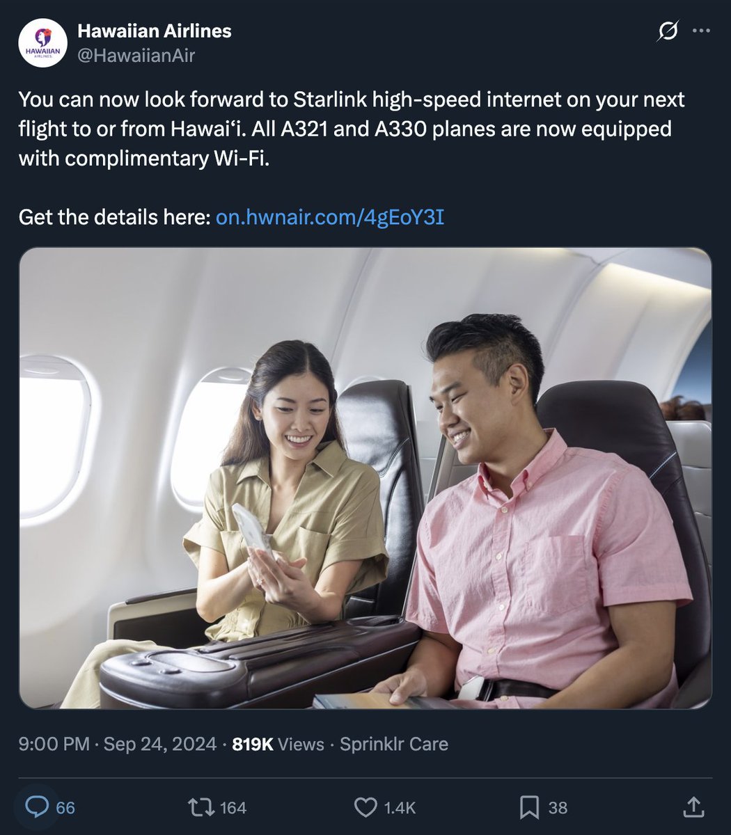
Task: Click the reply speech bubble icon
Action: pyautogui.click(x=37, y=807)
